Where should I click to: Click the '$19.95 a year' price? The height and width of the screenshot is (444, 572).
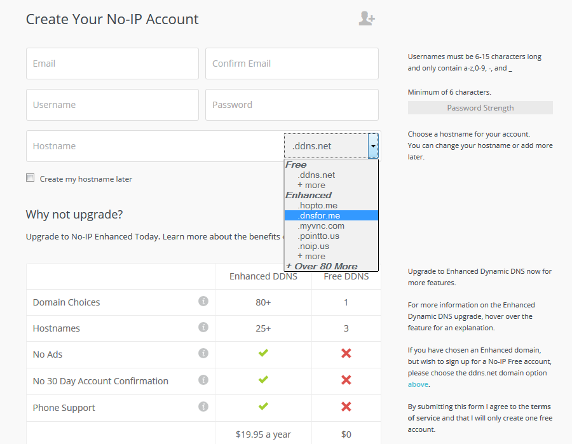[263, 434]
